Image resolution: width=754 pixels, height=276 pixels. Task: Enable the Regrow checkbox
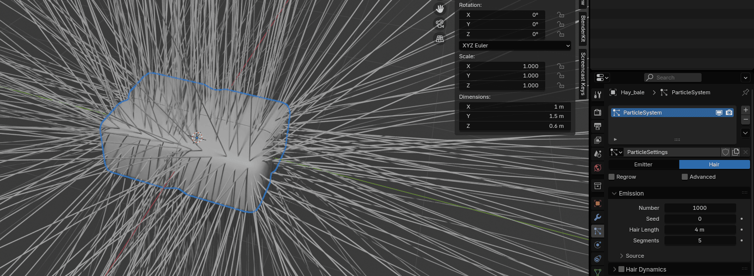(x=612, y=177)
